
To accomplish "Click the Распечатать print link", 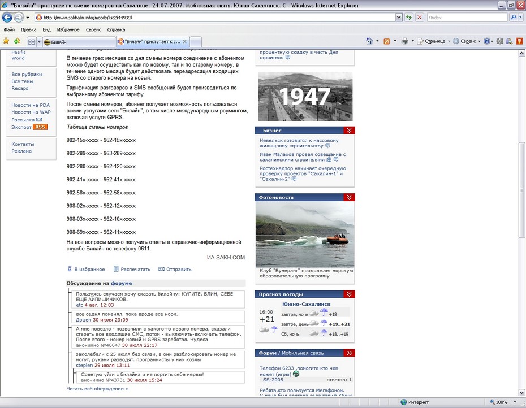I will [x=132, y=269].
